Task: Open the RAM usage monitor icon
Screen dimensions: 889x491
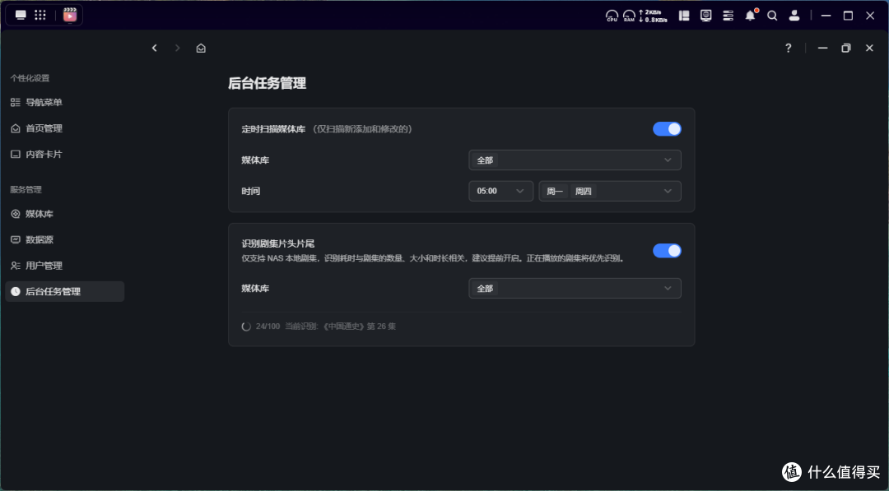Action: tap(629, 16)
